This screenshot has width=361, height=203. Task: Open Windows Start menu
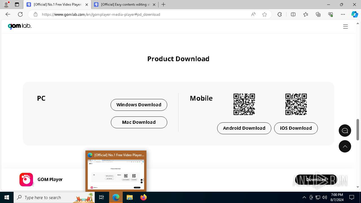[7, 197]
